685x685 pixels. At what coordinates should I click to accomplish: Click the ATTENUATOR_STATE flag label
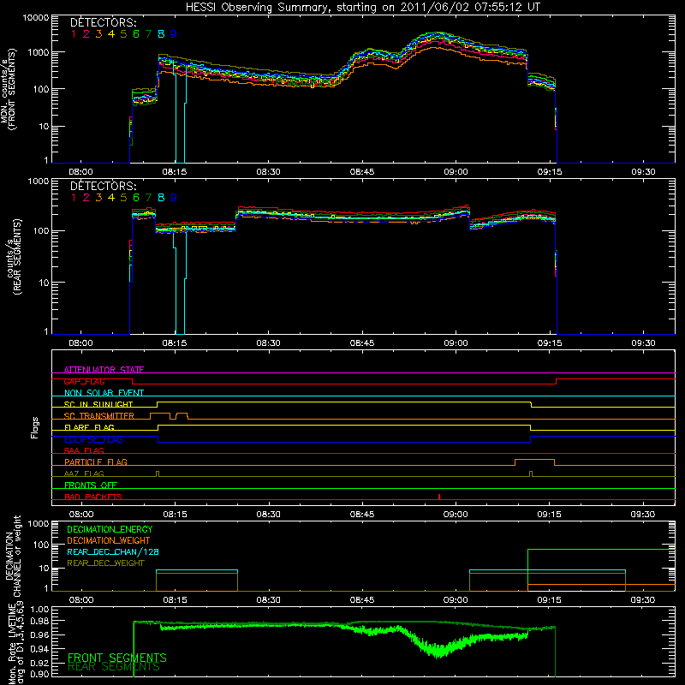104,370
